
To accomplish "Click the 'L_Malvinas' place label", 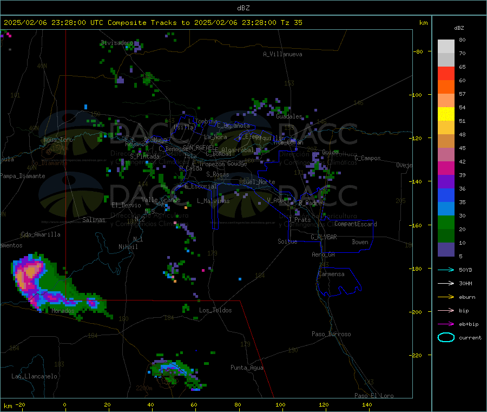I will [x=213, y=201].
